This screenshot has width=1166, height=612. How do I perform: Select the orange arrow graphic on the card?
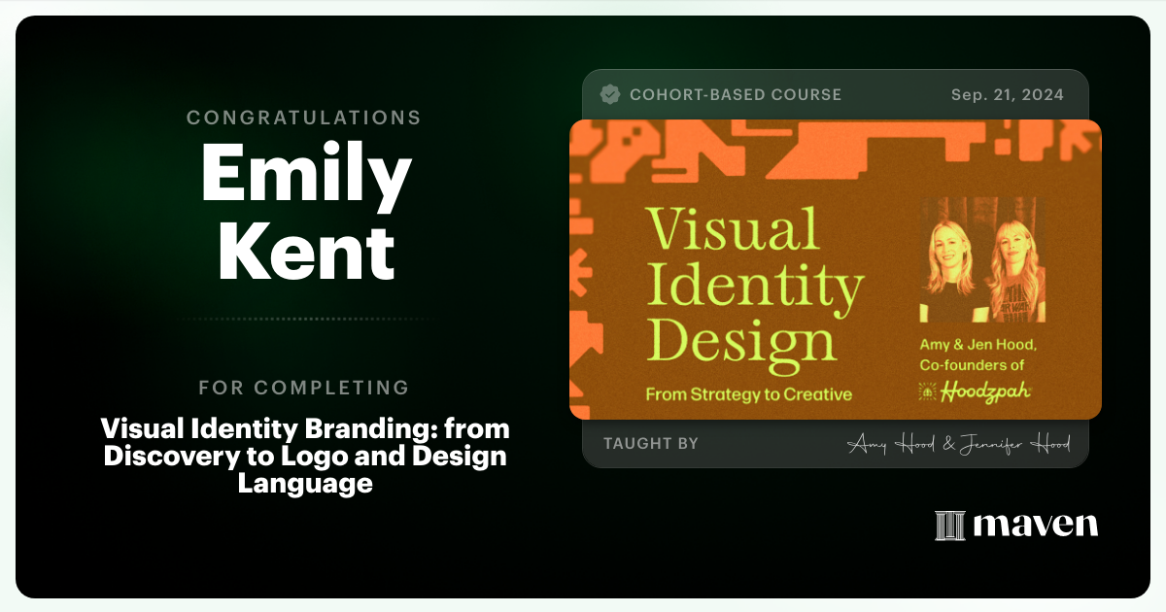click(x=580, y=272)
